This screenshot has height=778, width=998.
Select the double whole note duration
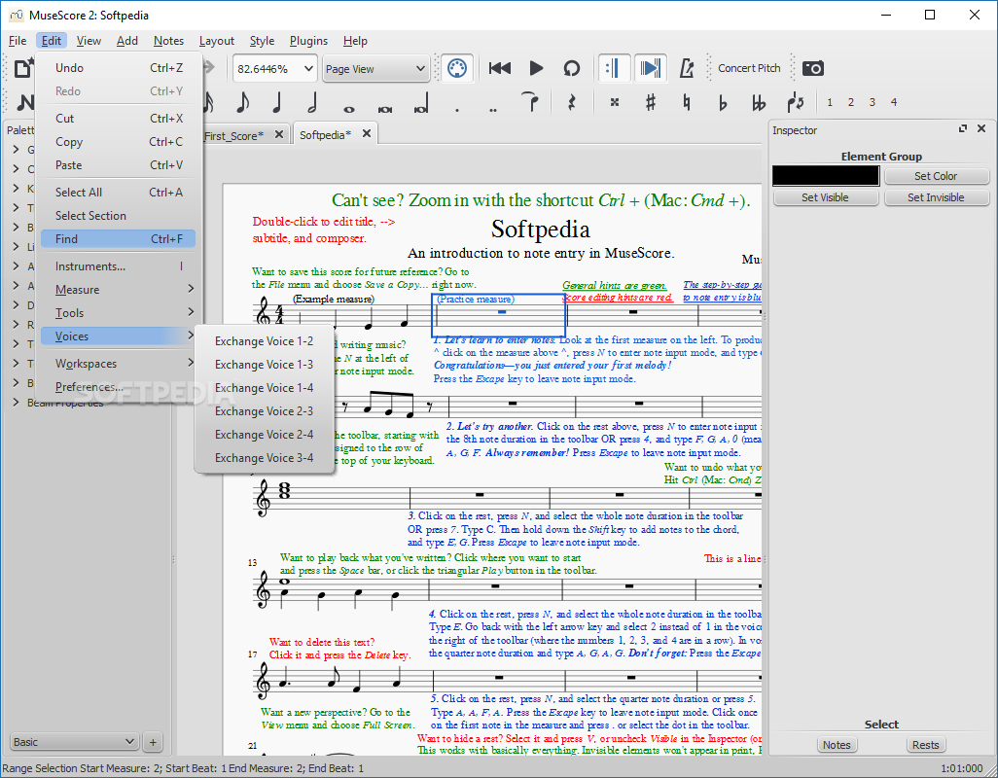(x=385, y=110)
